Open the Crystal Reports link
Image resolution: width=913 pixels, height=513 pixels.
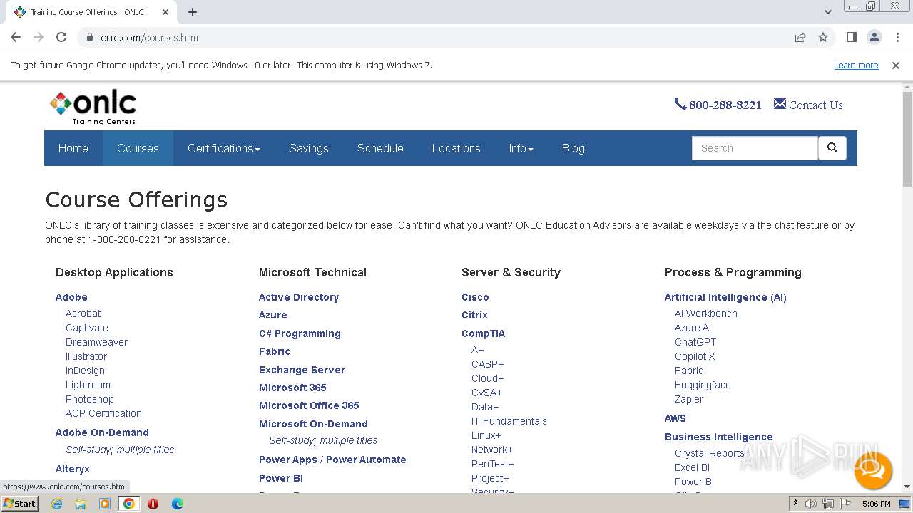pos(710,453)
